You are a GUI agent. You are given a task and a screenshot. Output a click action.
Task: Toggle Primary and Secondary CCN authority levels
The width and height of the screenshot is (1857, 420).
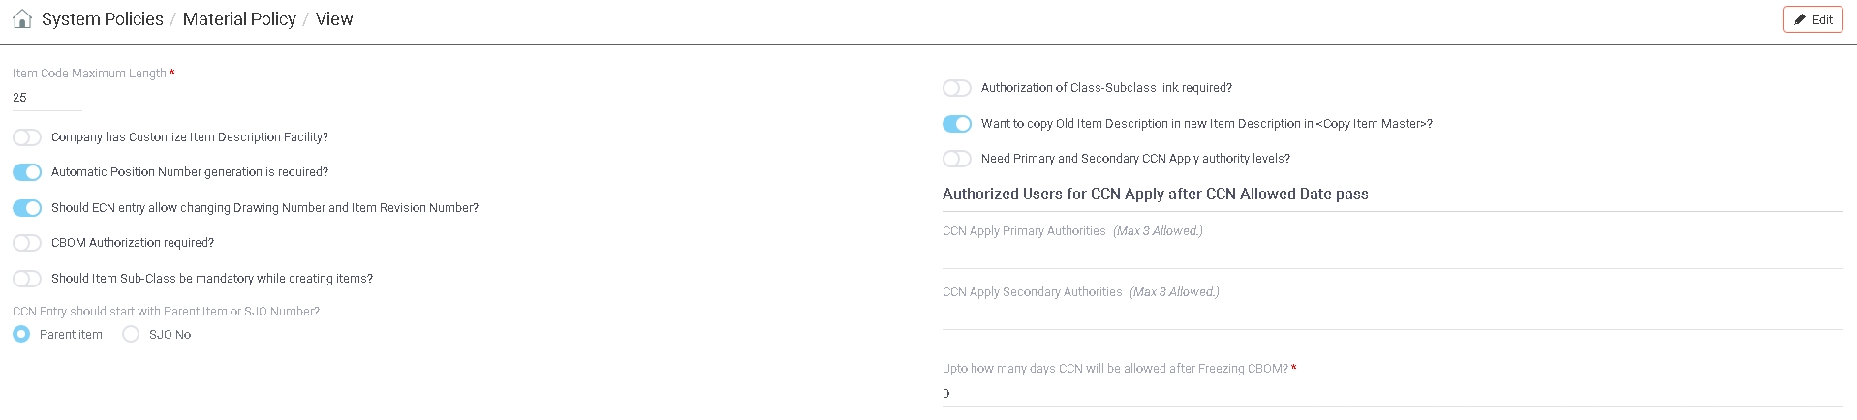pos(957,159)
